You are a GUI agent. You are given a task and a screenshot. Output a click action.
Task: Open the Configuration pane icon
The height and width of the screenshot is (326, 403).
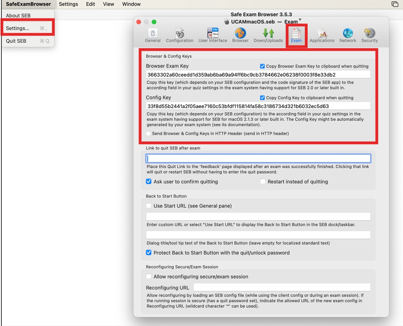point(180,34)
